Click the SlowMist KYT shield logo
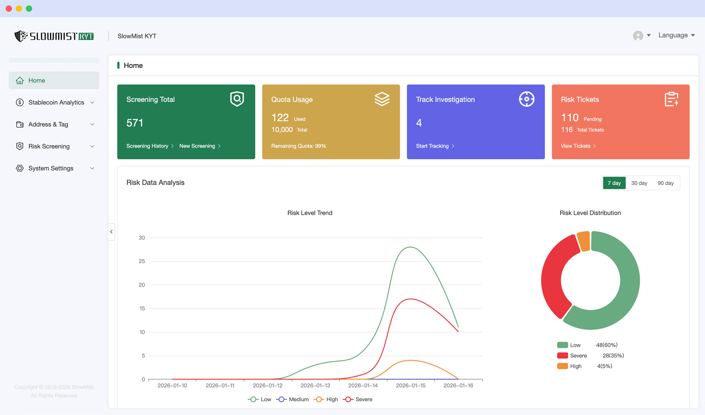This screenshot has width=705, height=415. [x=21, y=36]
